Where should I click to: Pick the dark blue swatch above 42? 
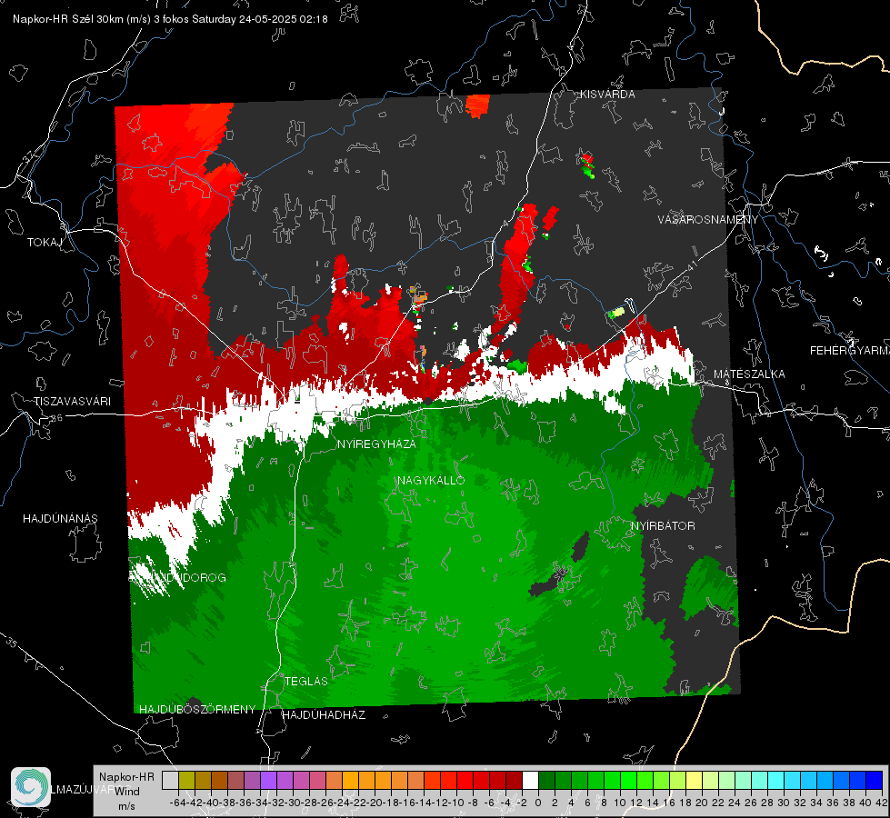(875, 780)
